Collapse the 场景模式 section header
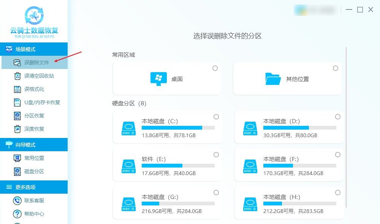380x224 pixels. [x=34, y=49]
